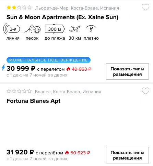This screenshot has width=153, height=166.
Task: Click the blue lightning bolt icon
Action: [3, 68]
